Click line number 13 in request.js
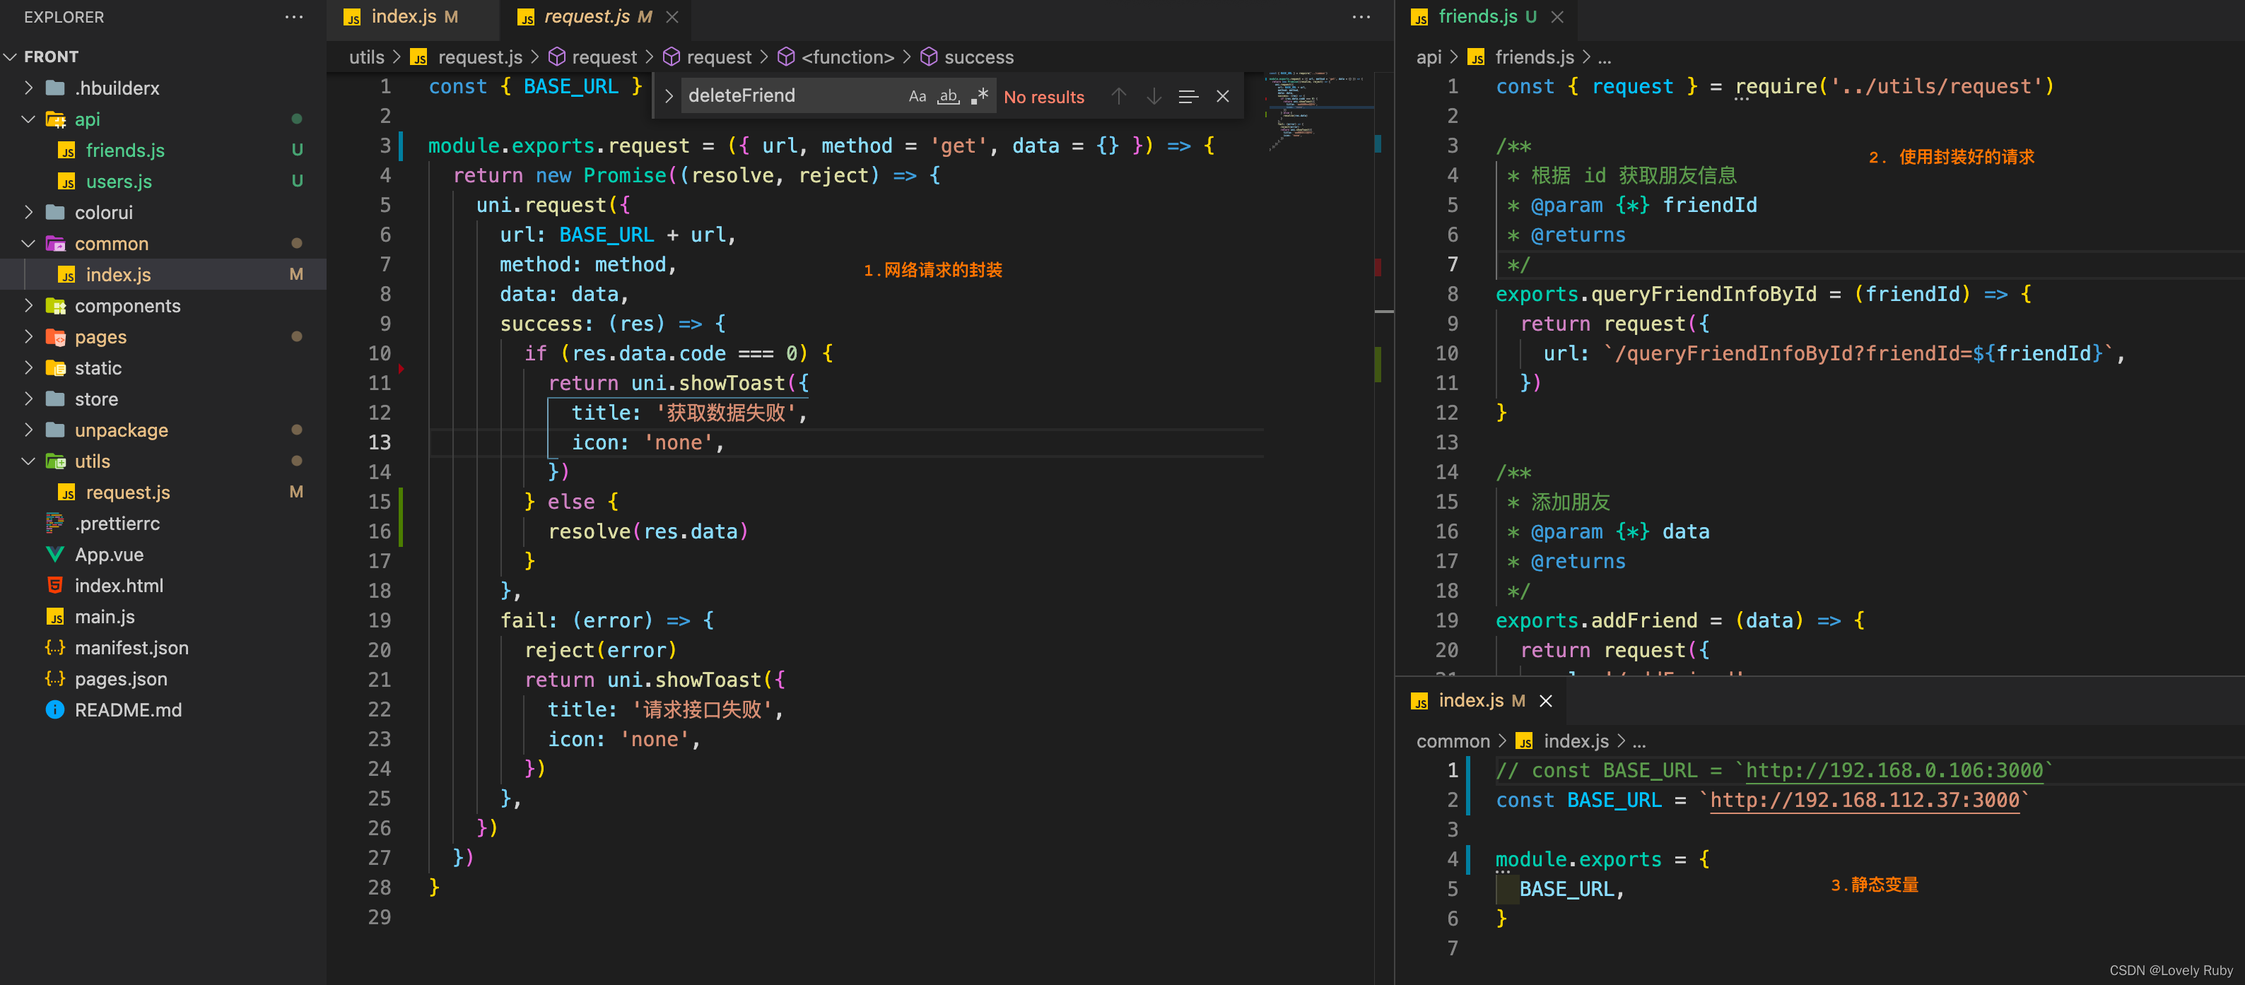2245x985 pixels. (x=379, y=442)
